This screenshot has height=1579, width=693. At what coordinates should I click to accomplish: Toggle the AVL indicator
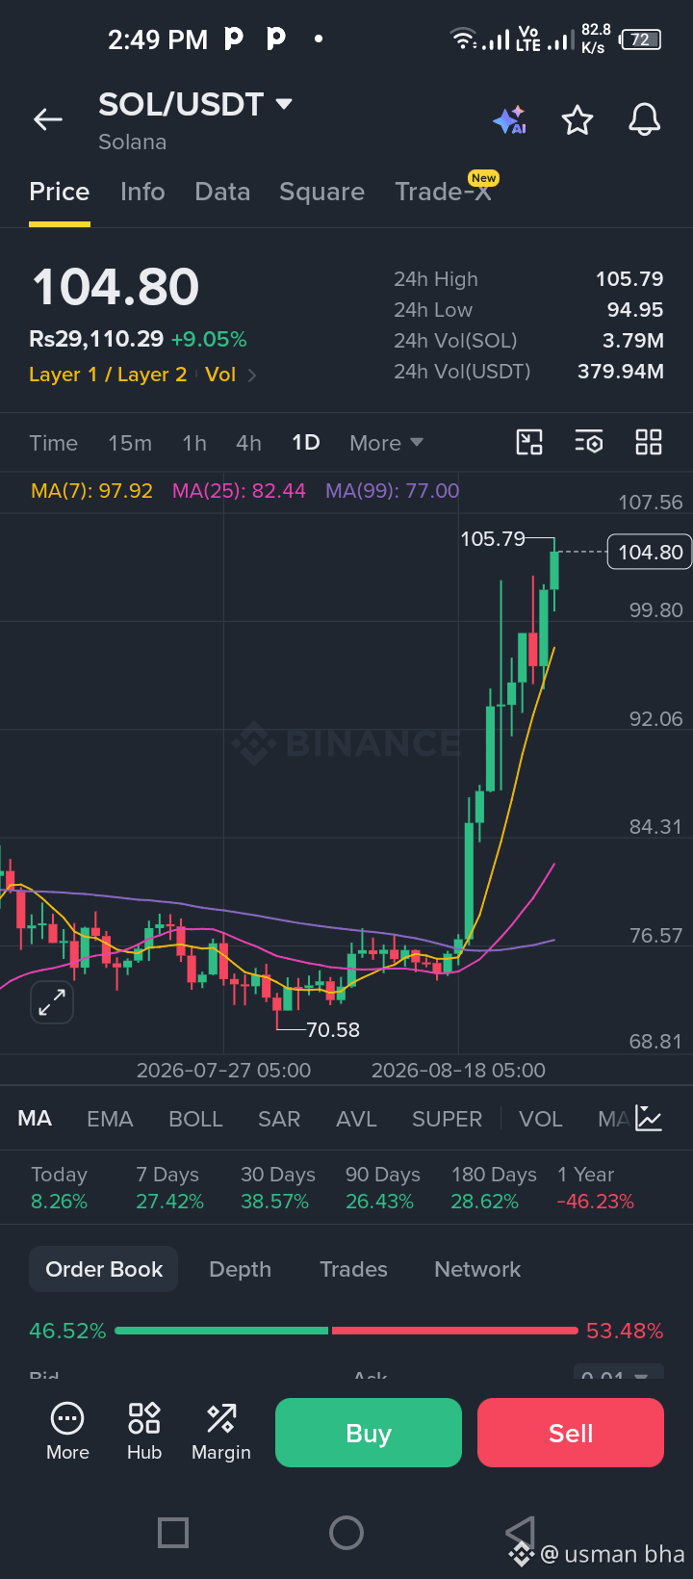(356, 1119)
